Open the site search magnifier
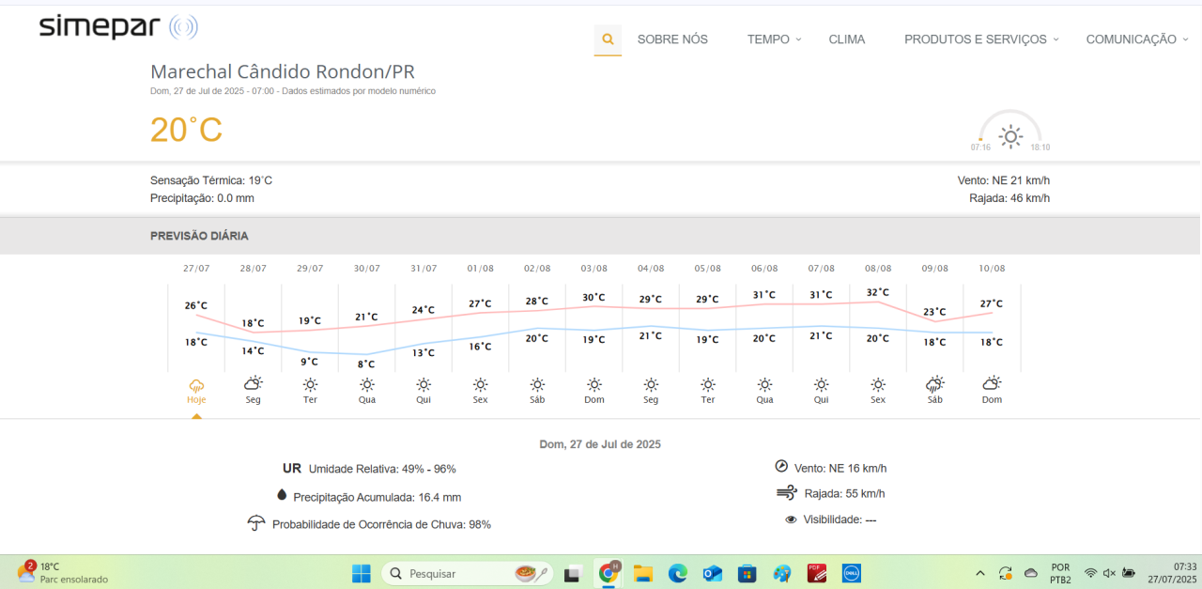The height and width of the screenshot is (589, 1202). pos(608,39)
